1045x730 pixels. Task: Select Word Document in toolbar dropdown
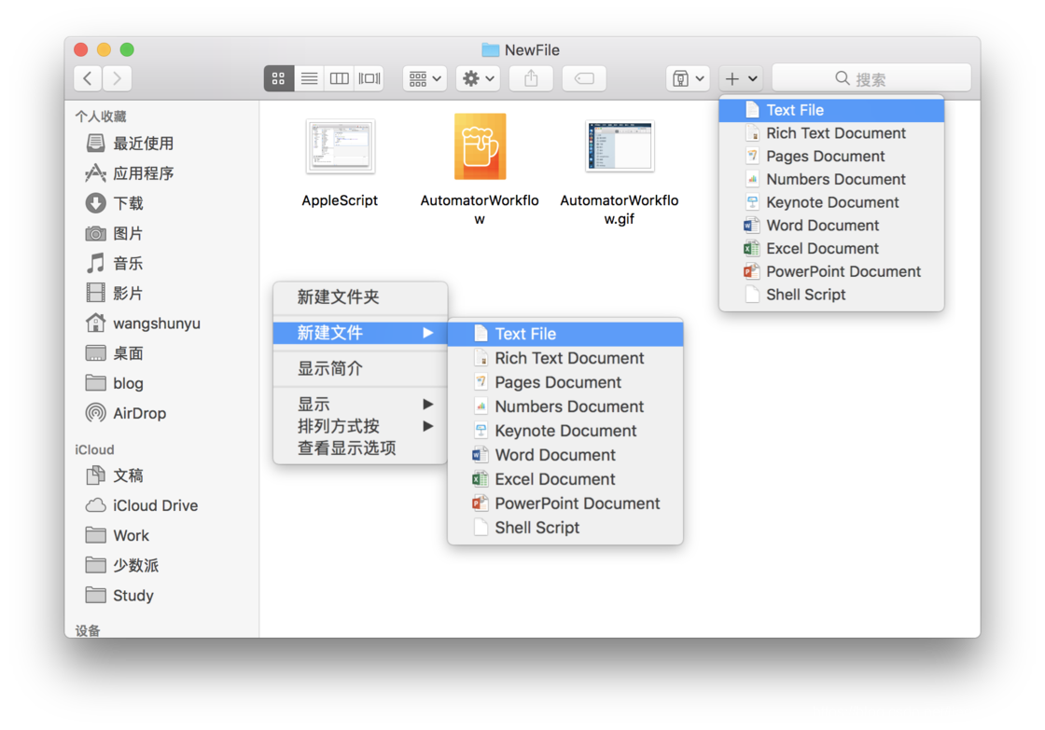pos(831,225)
